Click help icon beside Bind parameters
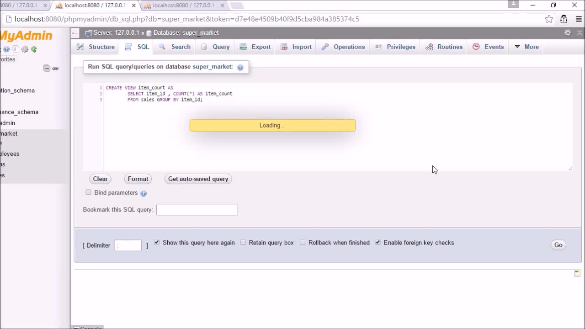 144,193
